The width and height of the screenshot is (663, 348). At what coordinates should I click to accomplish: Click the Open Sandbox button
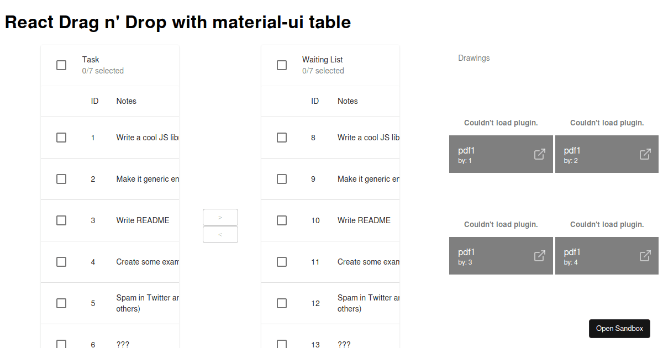pyautogui.click(x=619, y=328)
